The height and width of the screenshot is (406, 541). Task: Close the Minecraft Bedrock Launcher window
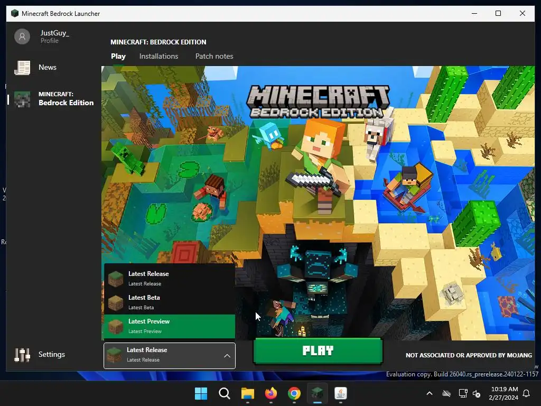[x=523, y=13]
